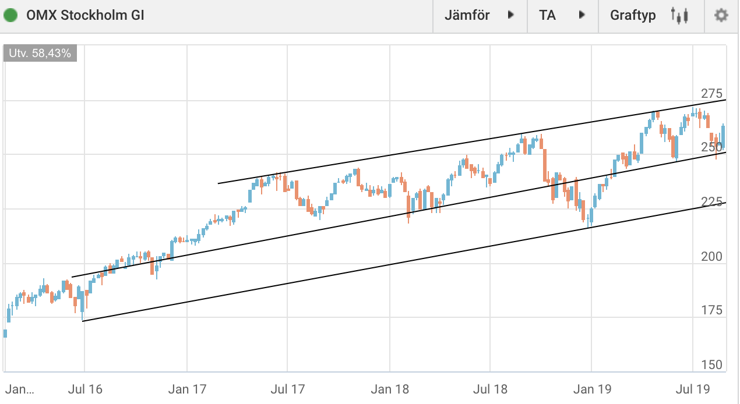
Task: Click the Jul 19 time axis label
Action: [693, 388]
